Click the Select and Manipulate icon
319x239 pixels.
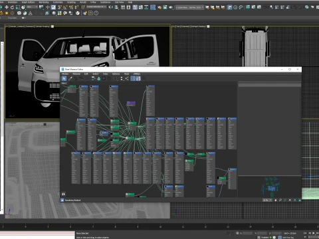click(48, 7)
